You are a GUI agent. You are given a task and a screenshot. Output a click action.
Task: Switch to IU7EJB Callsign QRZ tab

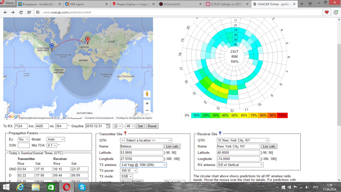tap(227, 4)
